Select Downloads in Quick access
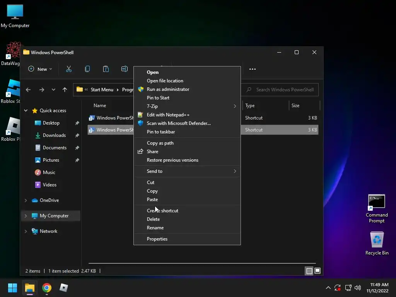Screen dimensions: 396x297 click(x=54, y=135)
